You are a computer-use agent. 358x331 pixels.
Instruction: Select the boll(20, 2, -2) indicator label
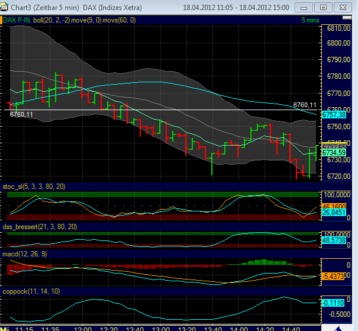tap(51, 20)
